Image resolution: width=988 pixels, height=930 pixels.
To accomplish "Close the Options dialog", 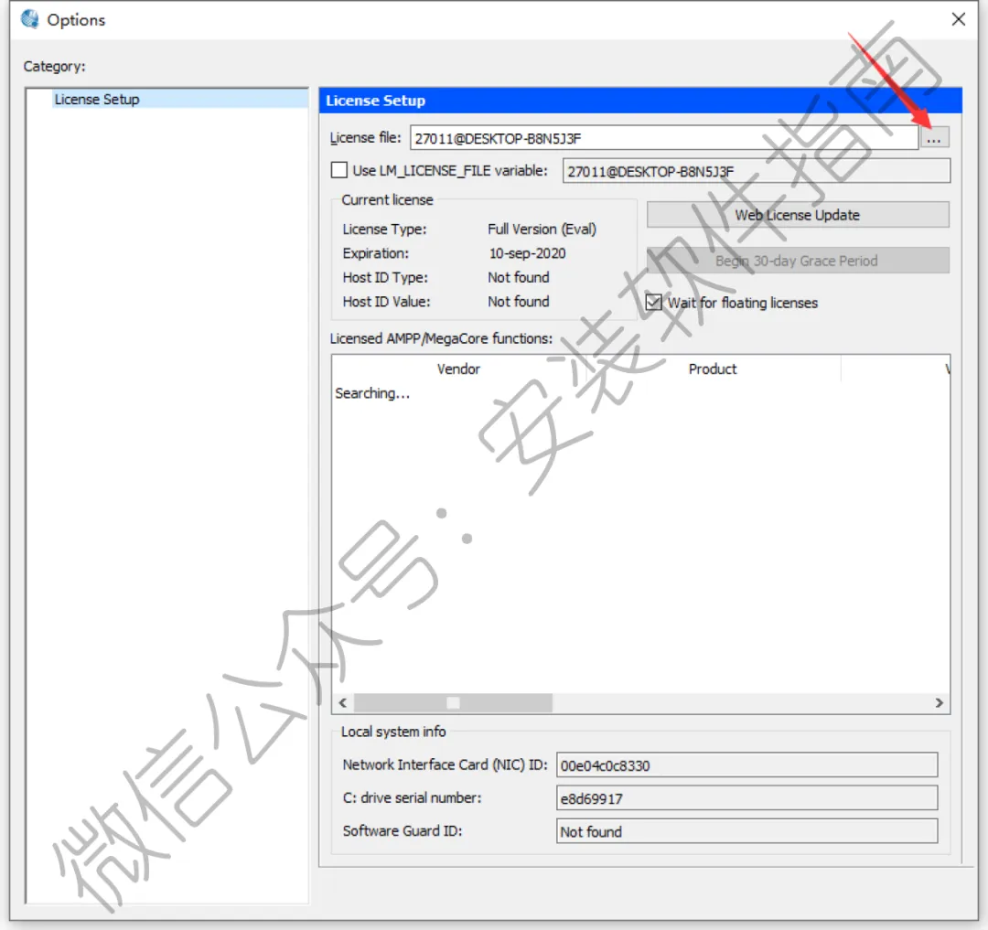I will click(959, 19).
